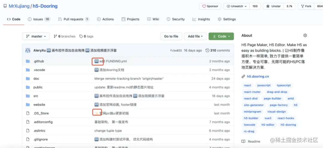Visit the h5.dooring.cn website link
Image resolution: width=323 pixels, height=148 pixels.
258,76
